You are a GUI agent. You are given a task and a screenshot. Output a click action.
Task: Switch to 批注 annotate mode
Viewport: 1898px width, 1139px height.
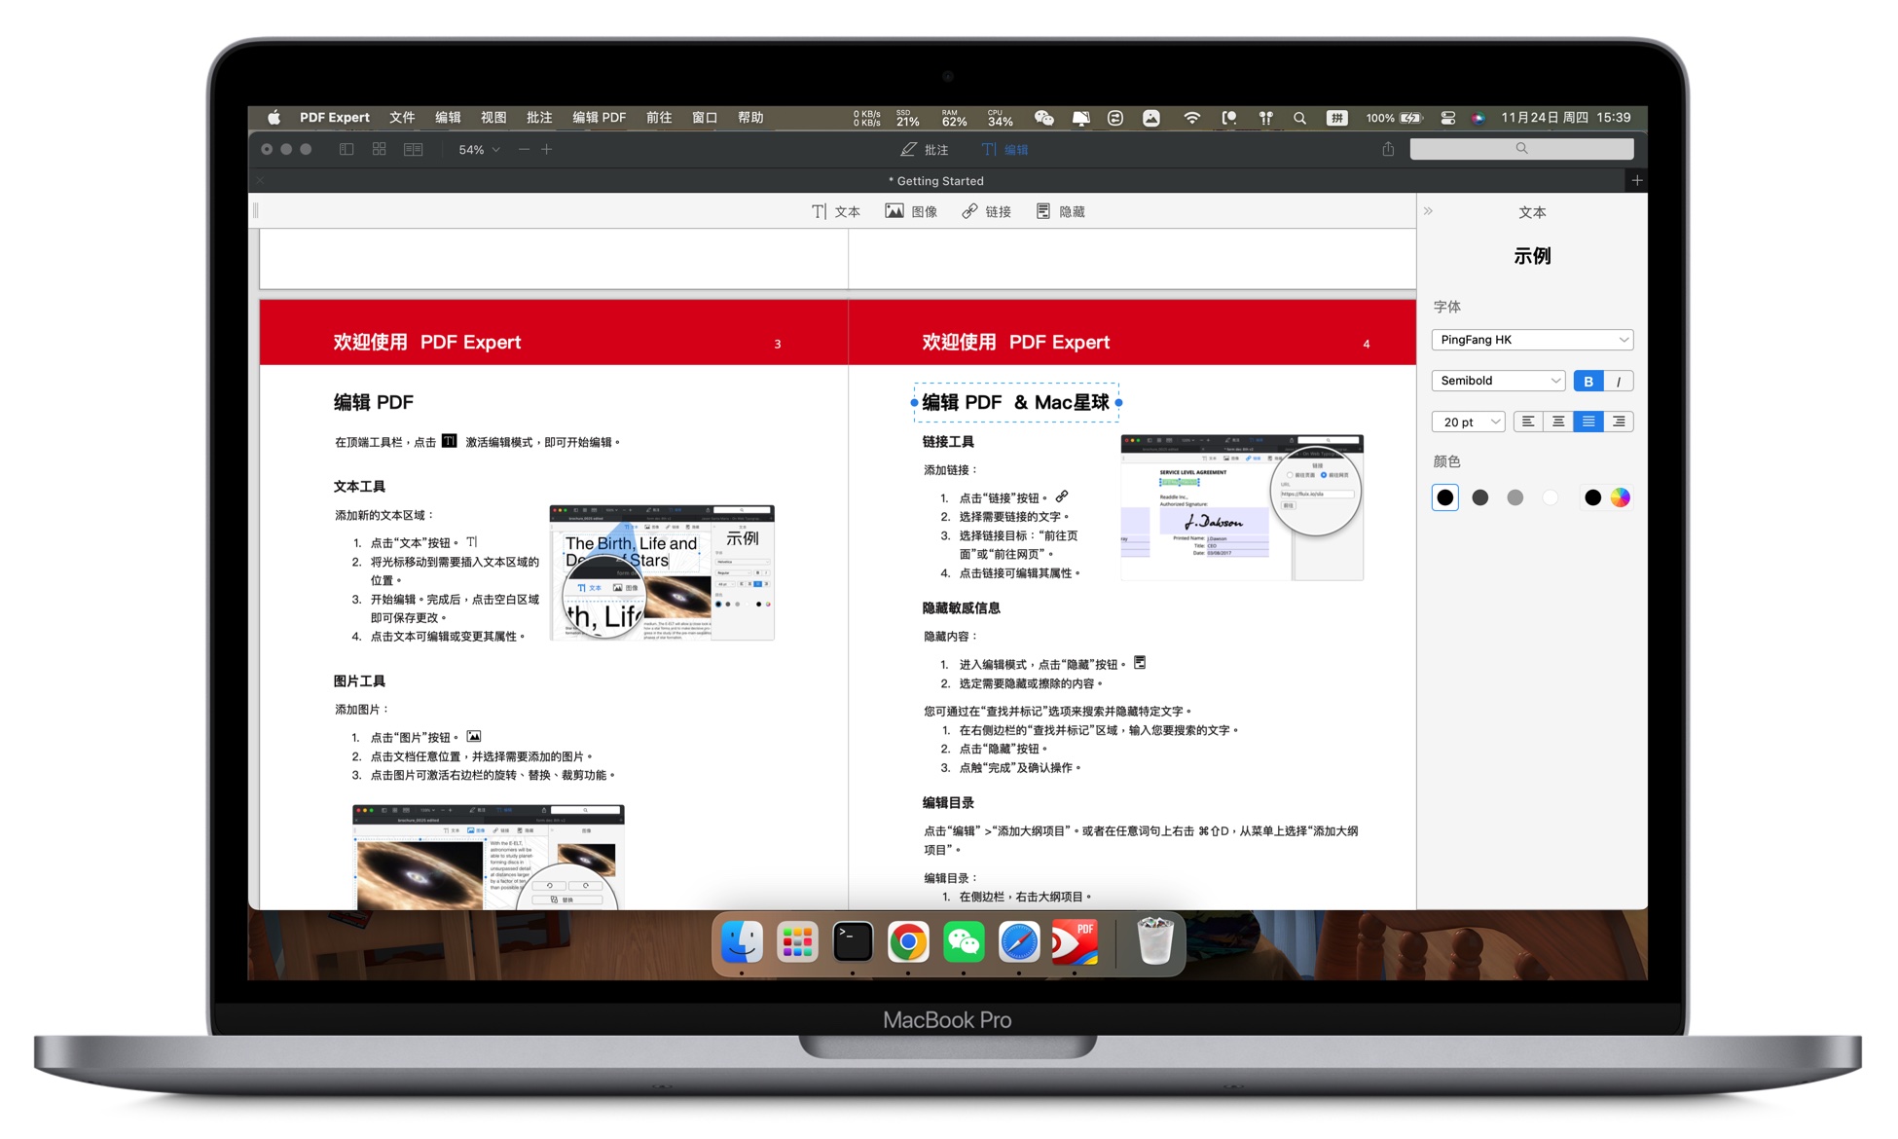tap(925, 149)
